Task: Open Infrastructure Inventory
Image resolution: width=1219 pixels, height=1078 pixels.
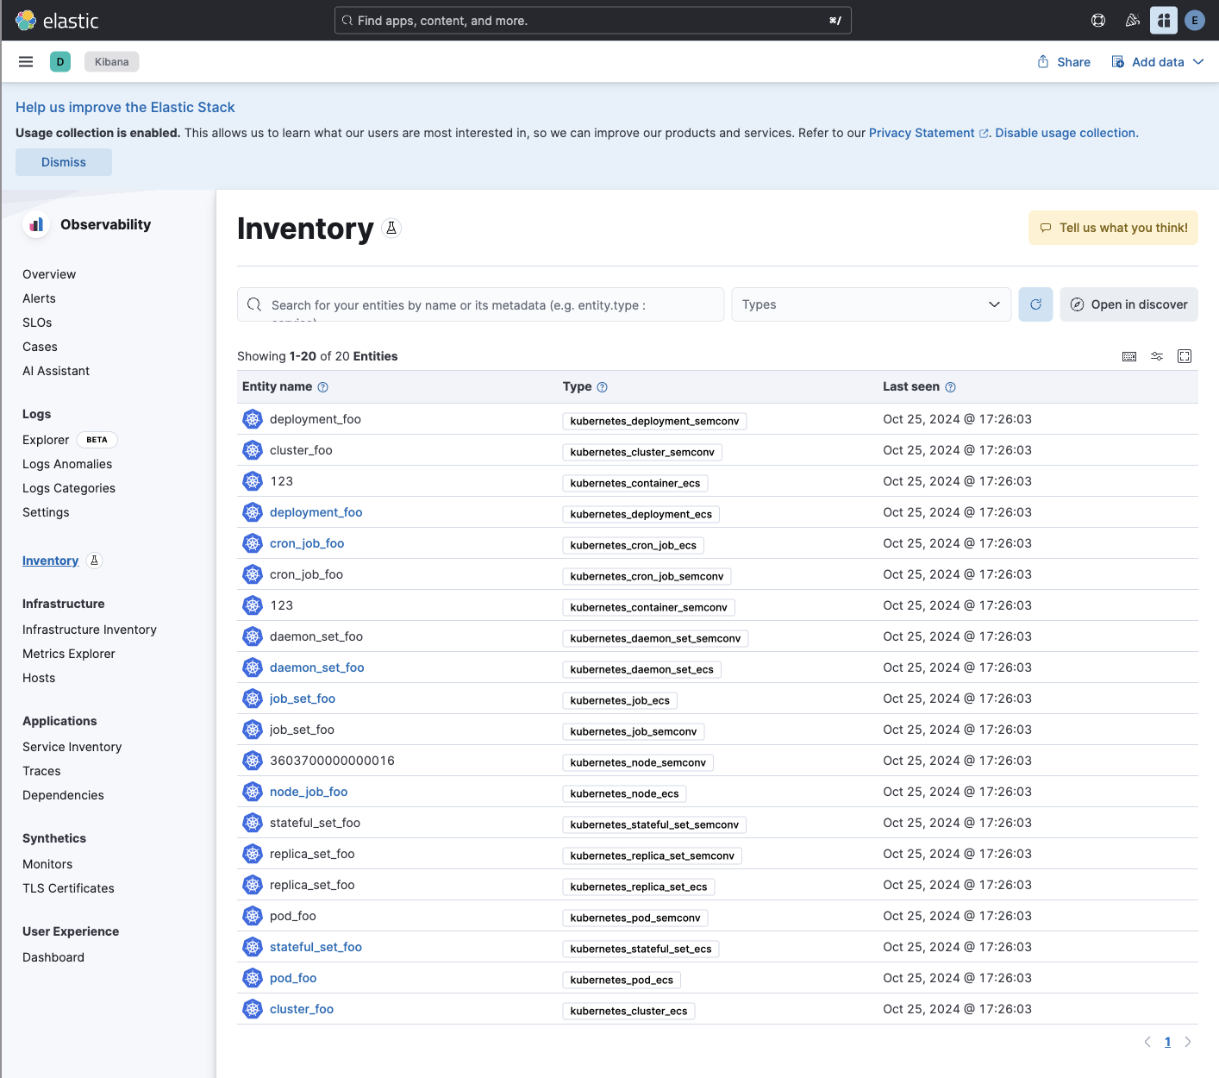Action: [x=90, y=630]
